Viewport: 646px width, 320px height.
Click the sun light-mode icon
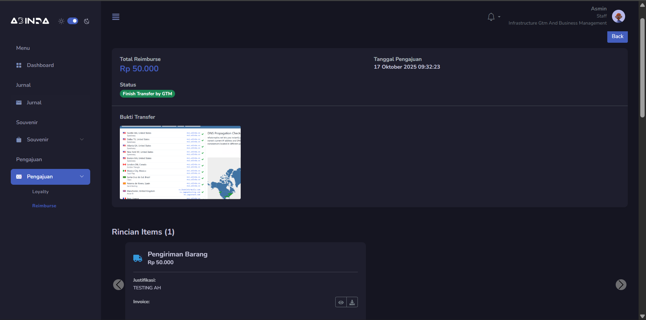(61, 21)
